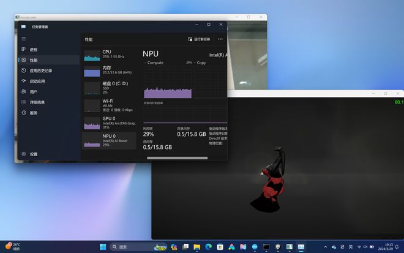
Task: Open Task Manager 设置 settings
Action: point(34,154)
